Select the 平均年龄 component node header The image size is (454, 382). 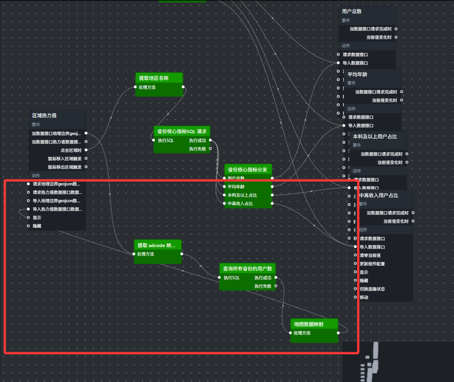[x=372, y=75]
